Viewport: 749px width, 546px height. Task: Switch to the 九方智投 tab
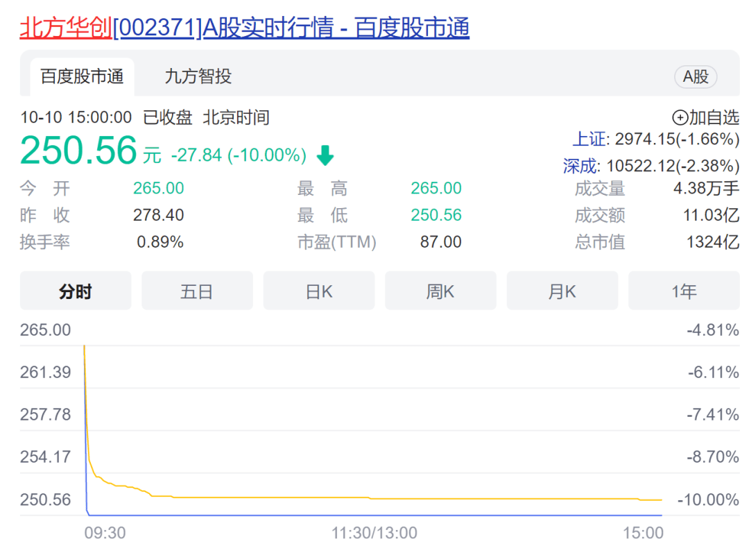click(198, 76)
